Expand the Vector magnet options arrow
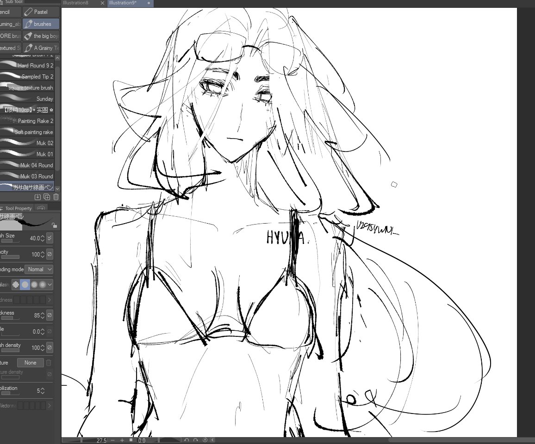Screen dimensions: 535x444 (50, 406)
